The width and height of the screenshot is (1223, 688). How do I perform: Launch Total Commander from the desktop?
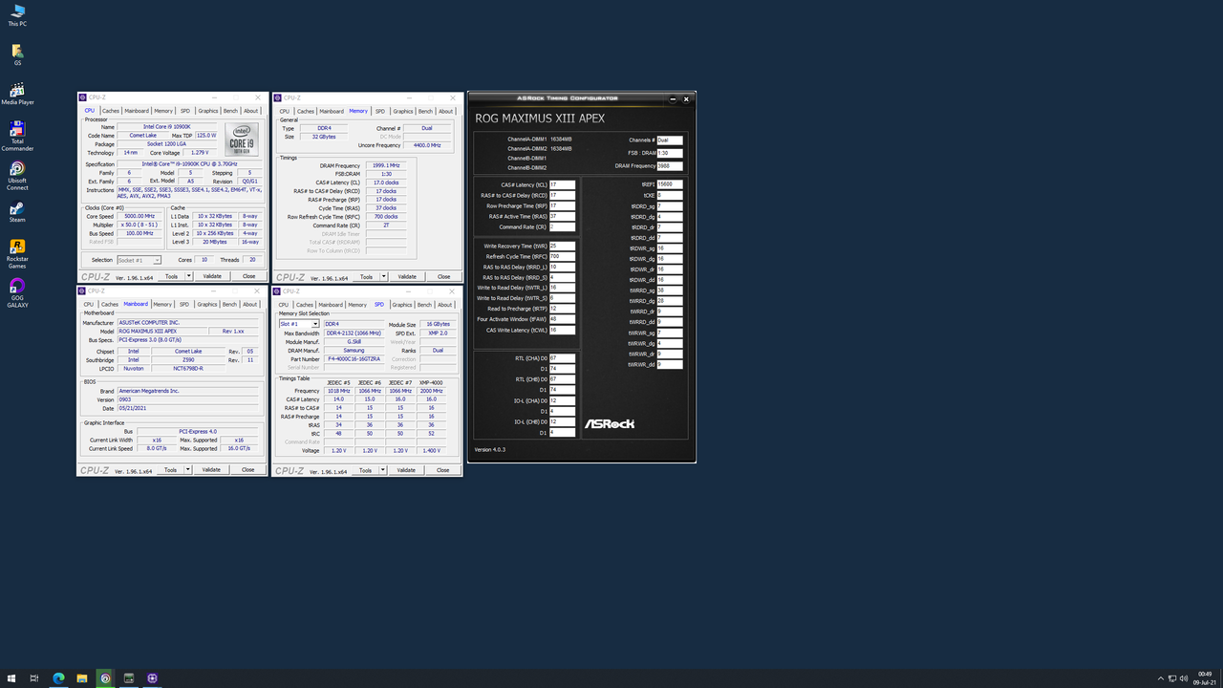tap(17, 136)
